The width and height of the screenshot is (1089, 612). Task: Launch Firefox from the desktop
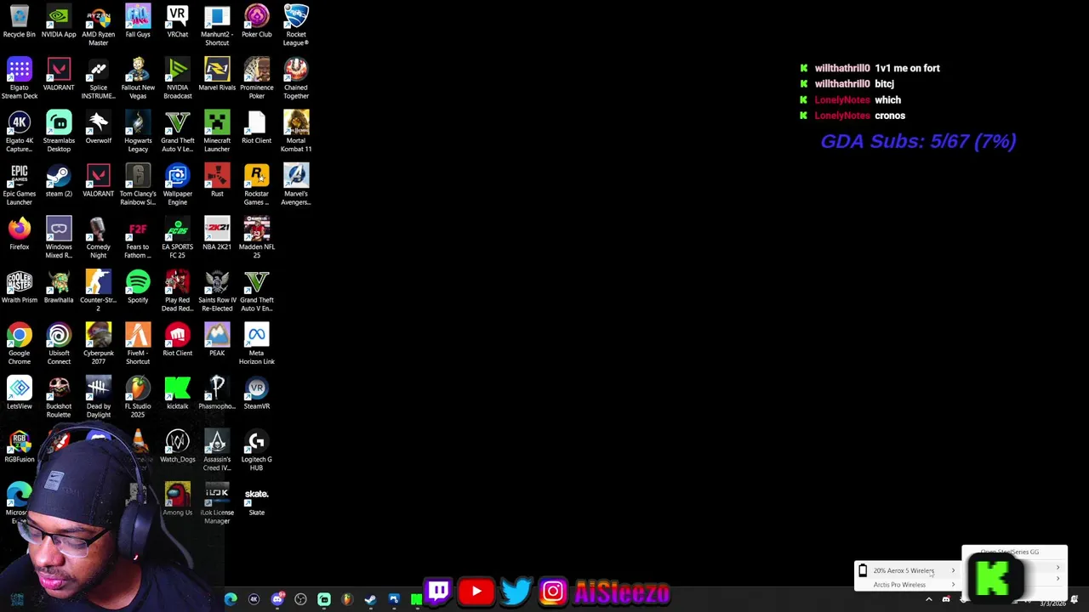click(x=19, y=234)
